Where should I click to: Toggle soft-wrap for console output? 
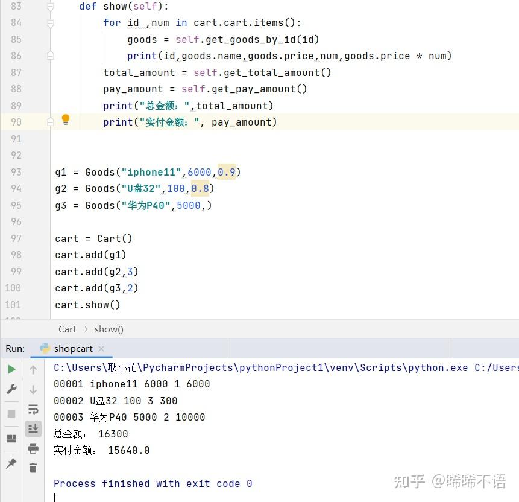point(33,409)
